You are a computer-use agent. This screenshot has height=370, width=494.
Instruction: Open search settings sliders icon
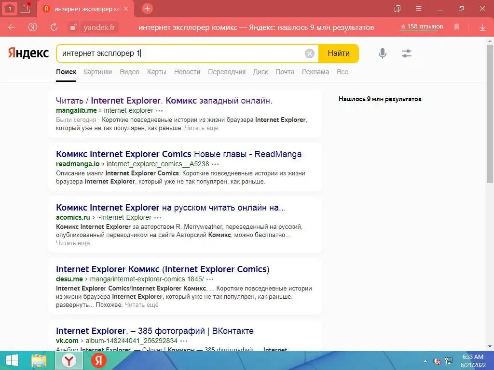407,53
